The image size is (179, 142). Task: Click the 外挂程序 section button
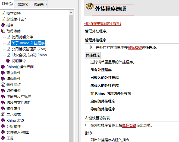tap(93, 55)
